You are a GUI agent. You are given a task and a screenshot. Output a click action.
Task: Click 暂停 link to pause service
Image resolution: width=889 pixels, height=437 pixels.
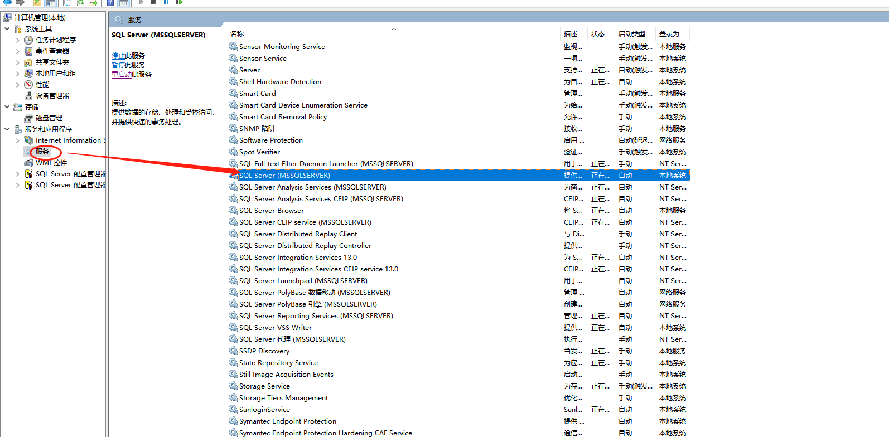point(118,65)
